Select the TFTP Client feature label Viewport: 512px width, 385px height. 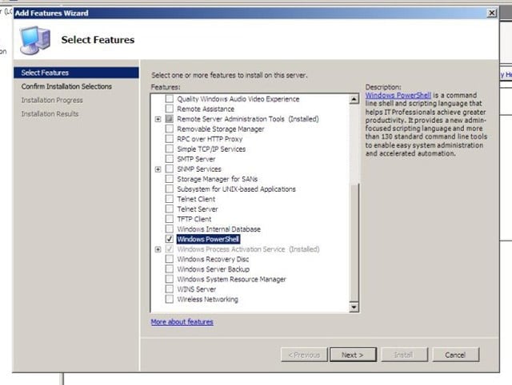(x=194, y=219)
